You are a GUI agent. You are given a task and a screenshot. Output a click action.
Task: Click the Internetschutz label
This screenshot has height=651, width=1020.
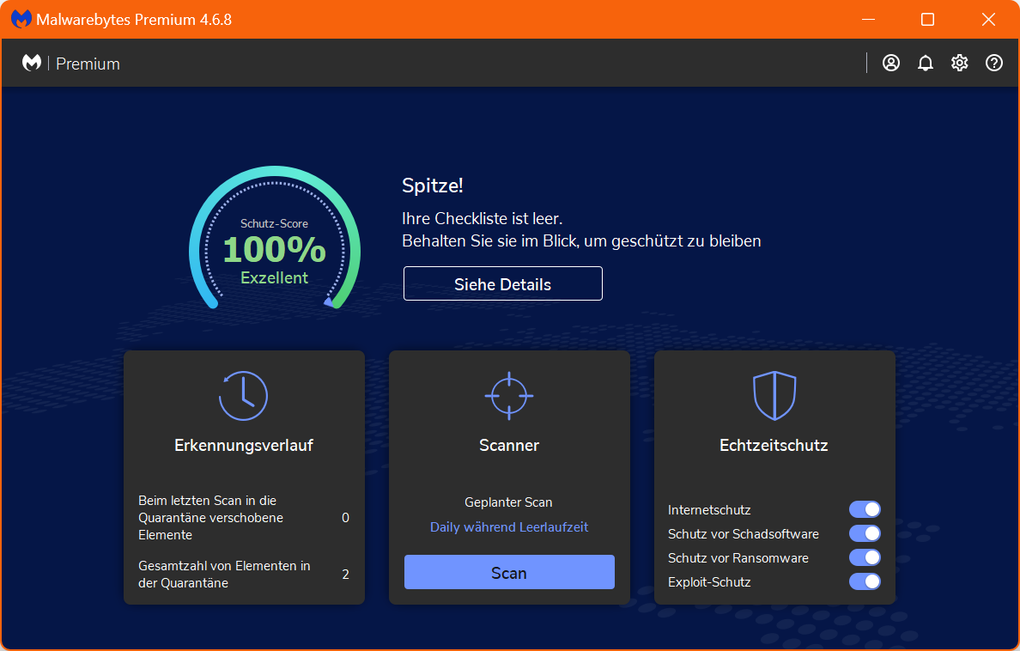pyautogui.click(x=709, y=510)
